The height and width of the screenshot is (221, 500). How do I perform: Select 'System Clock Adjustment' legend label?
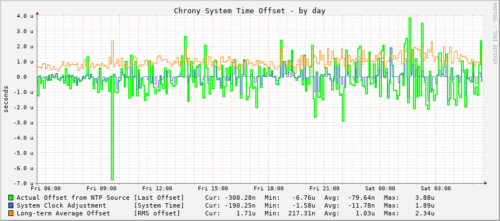tap(61, 205)
